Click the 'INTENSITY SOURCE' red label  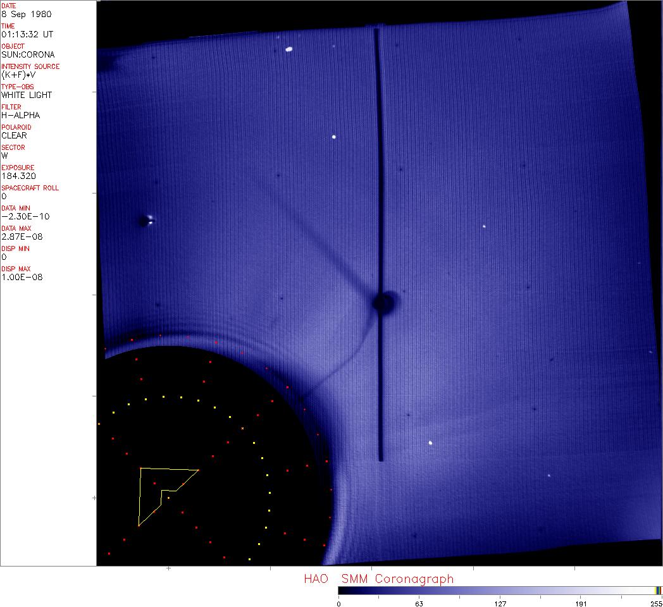pyautogui.click(x=30, y=66)
